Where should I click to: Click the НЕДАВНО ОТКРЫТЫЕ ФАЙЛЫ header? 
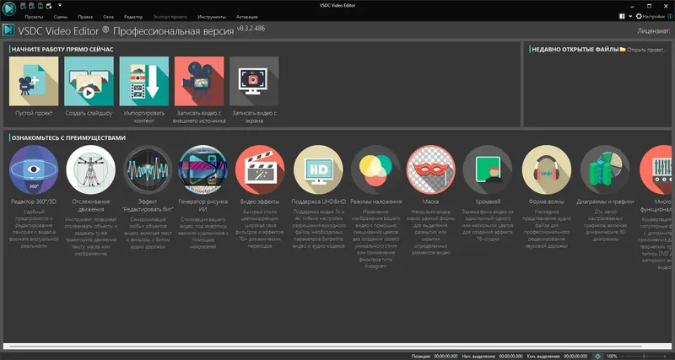point(575,50)
